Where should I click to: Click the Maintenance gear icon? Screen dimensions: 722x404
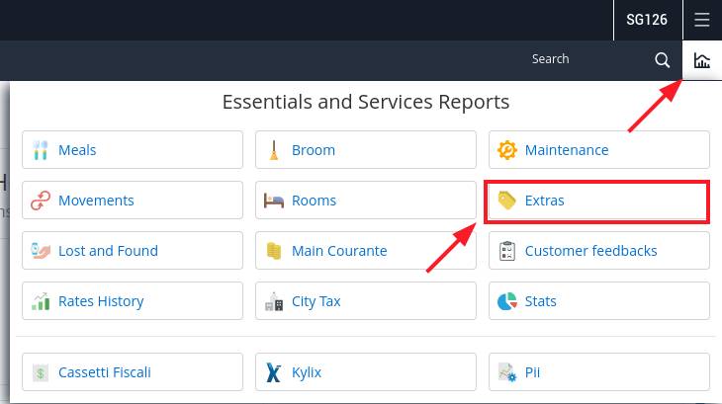[507, 150]
